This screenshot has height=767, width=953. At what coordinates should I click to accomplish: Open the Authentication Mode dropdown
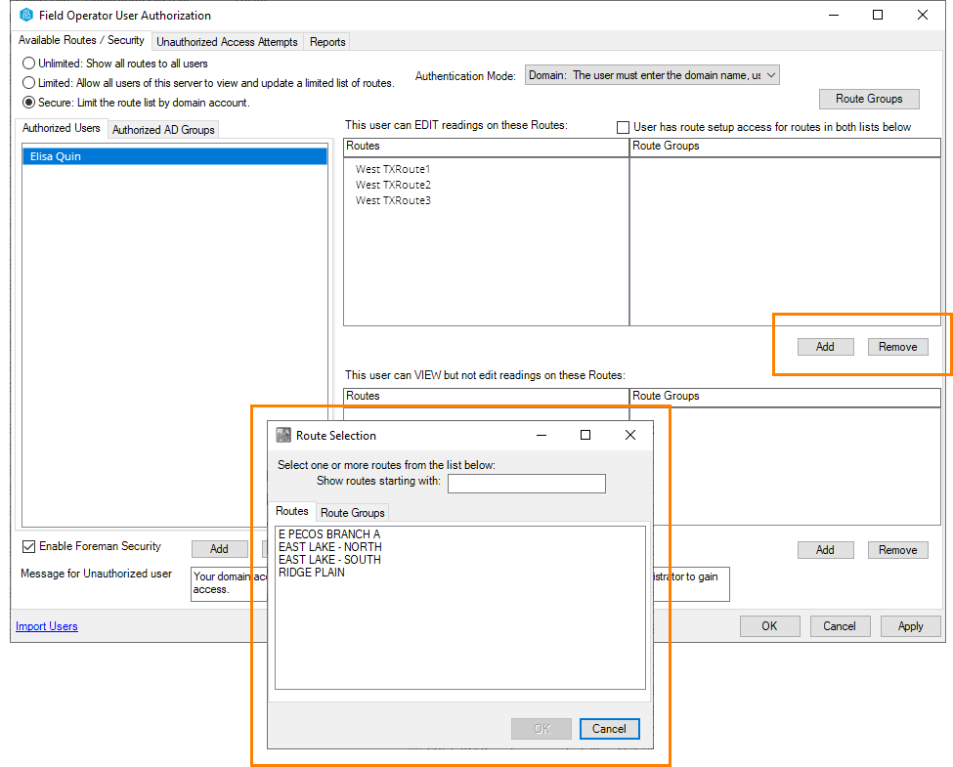coord(652,75)
